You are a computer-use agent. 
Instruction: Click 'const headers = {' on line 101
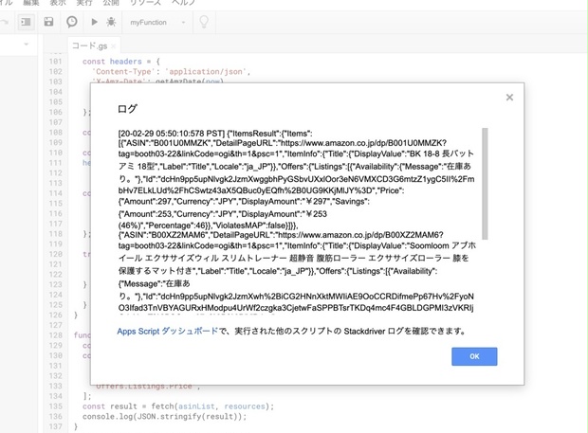pyautogui.click(x=121, y=62)
